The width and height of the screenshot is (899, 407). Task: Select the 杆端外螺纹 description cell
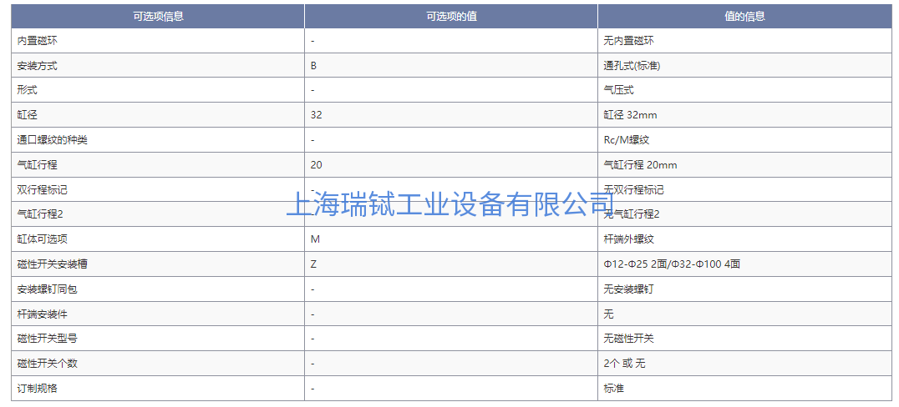(629, 239)
